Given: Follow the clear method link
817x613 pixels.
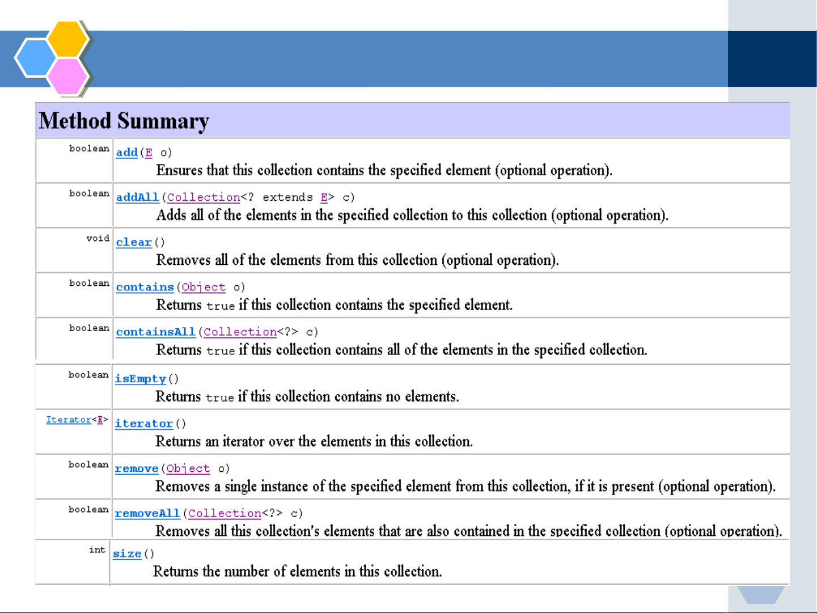Looking at the screenshot, I should click(134, 242).
